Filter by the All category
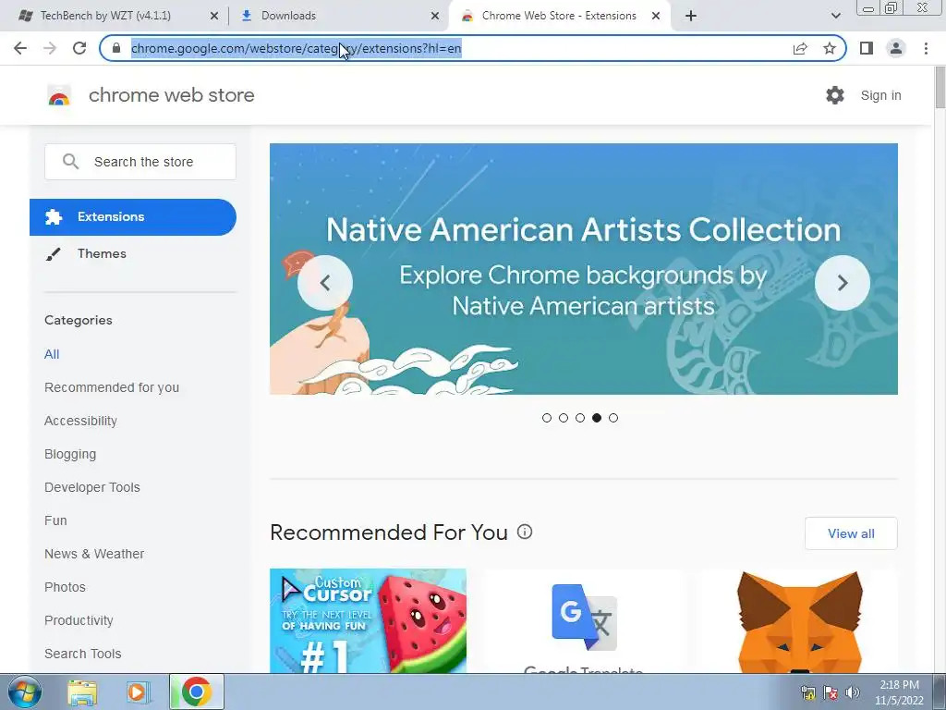This screenshot has width=946, height=710. point(52,354)
